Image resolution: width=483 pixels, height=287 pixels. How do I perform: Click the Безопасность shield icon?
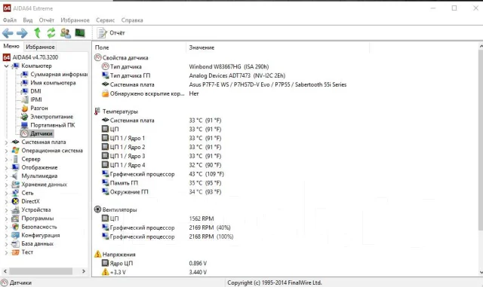[x=15, y=227]
